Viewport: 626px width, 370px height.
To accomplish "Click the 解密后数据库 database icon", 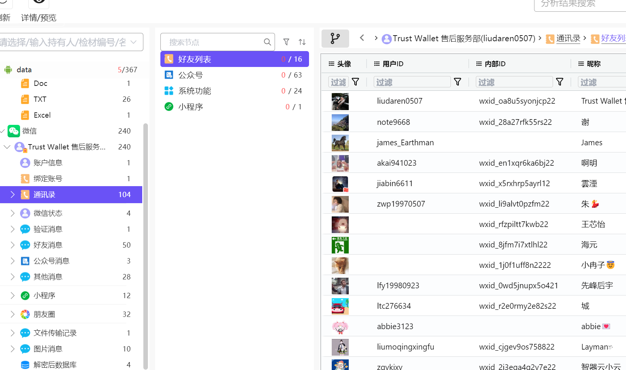I will [x=25, y=365].
